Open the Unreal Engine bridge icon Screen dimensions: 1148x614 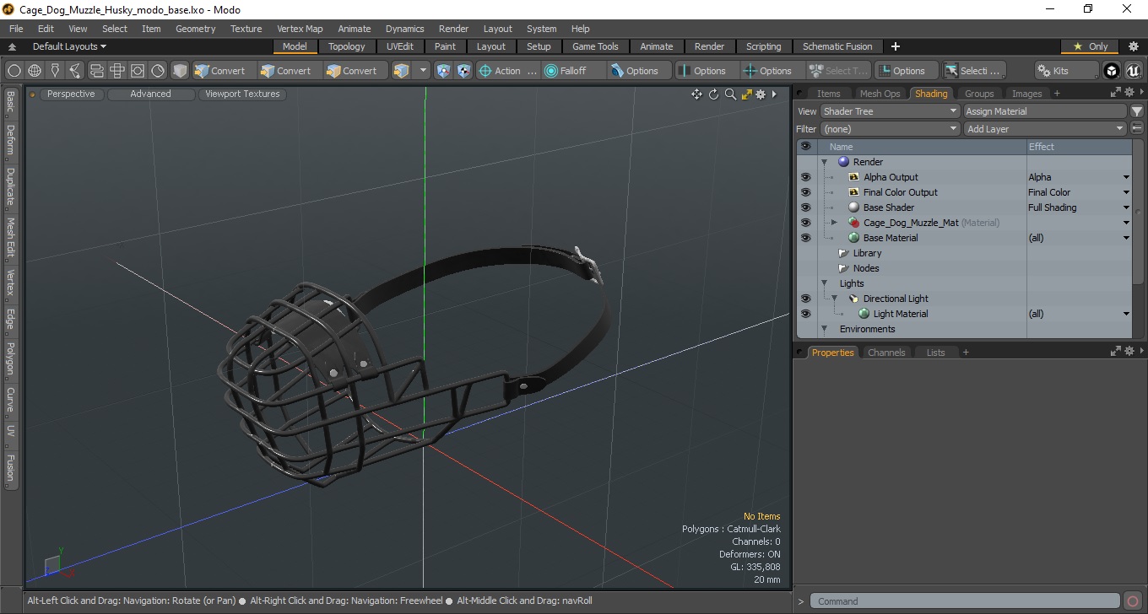(x=1133, y=71)
